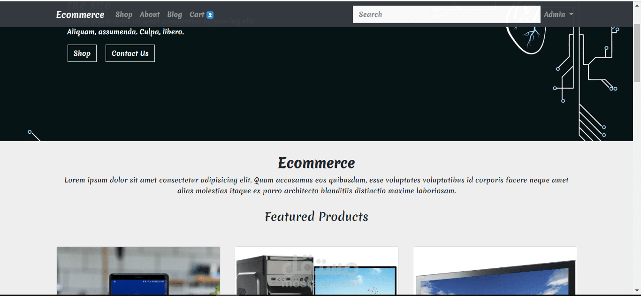
Task: Click the Featured Products heading
Action: coord(317,216)
